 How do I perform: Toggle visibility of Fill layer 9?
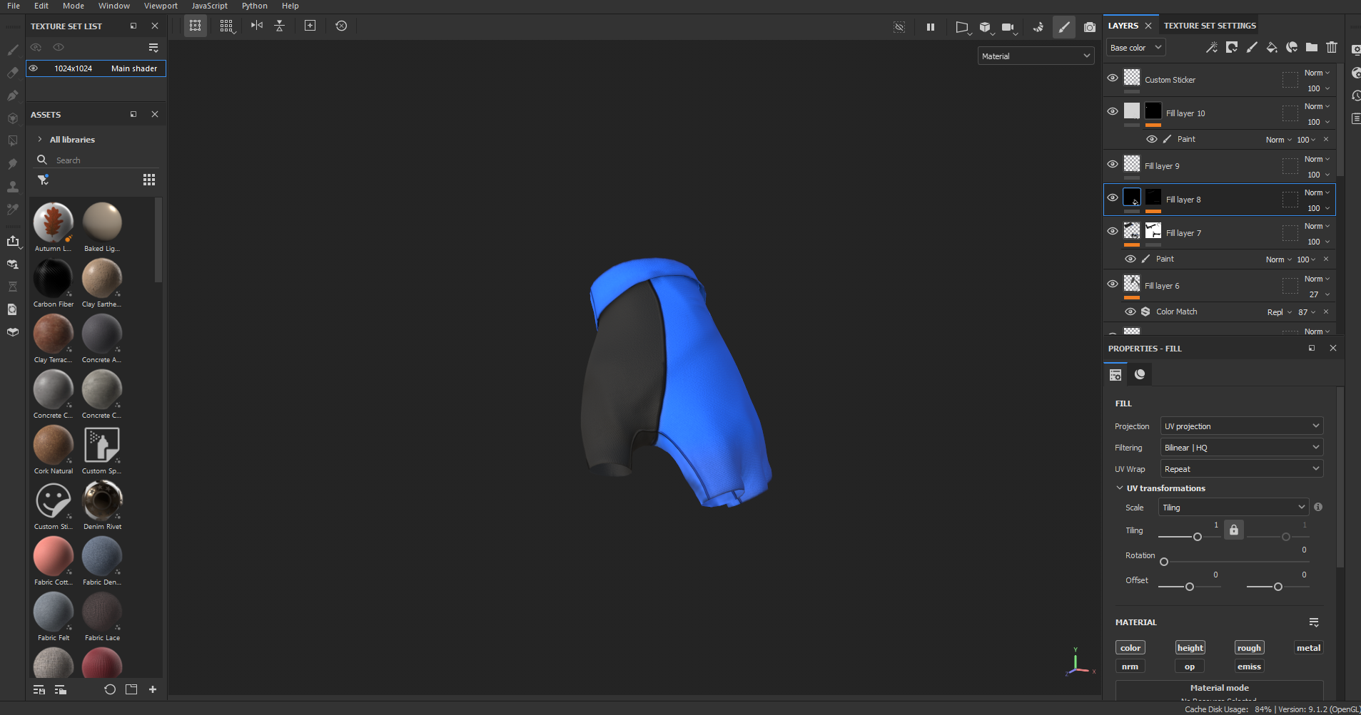[1112, 165]
